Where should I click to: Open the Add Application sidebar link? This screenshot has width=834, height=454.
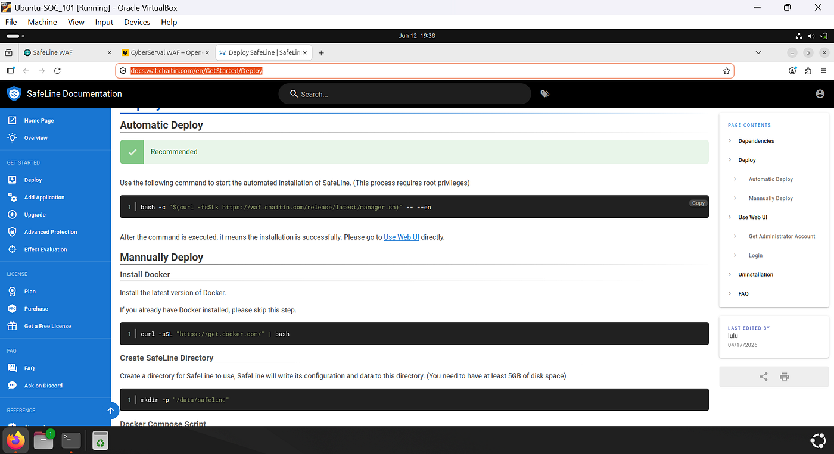coord(44,197)
